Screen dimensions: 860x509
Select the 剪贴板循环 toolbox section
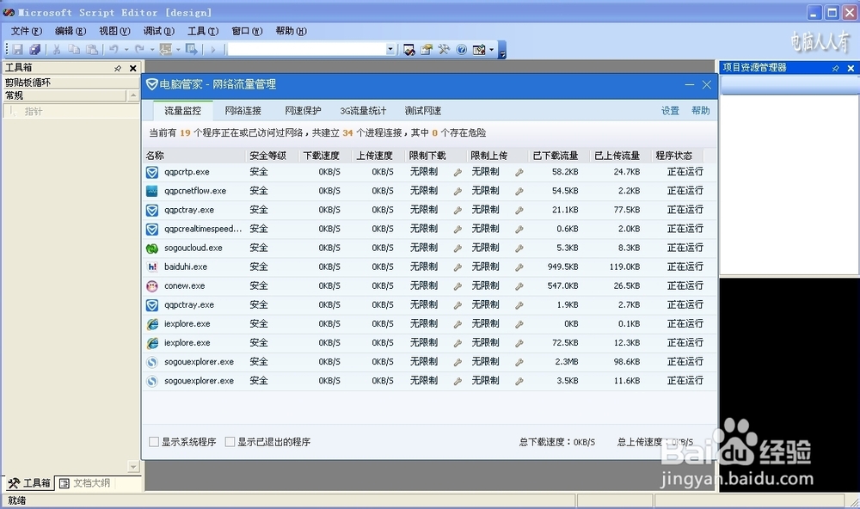point(71,83)
